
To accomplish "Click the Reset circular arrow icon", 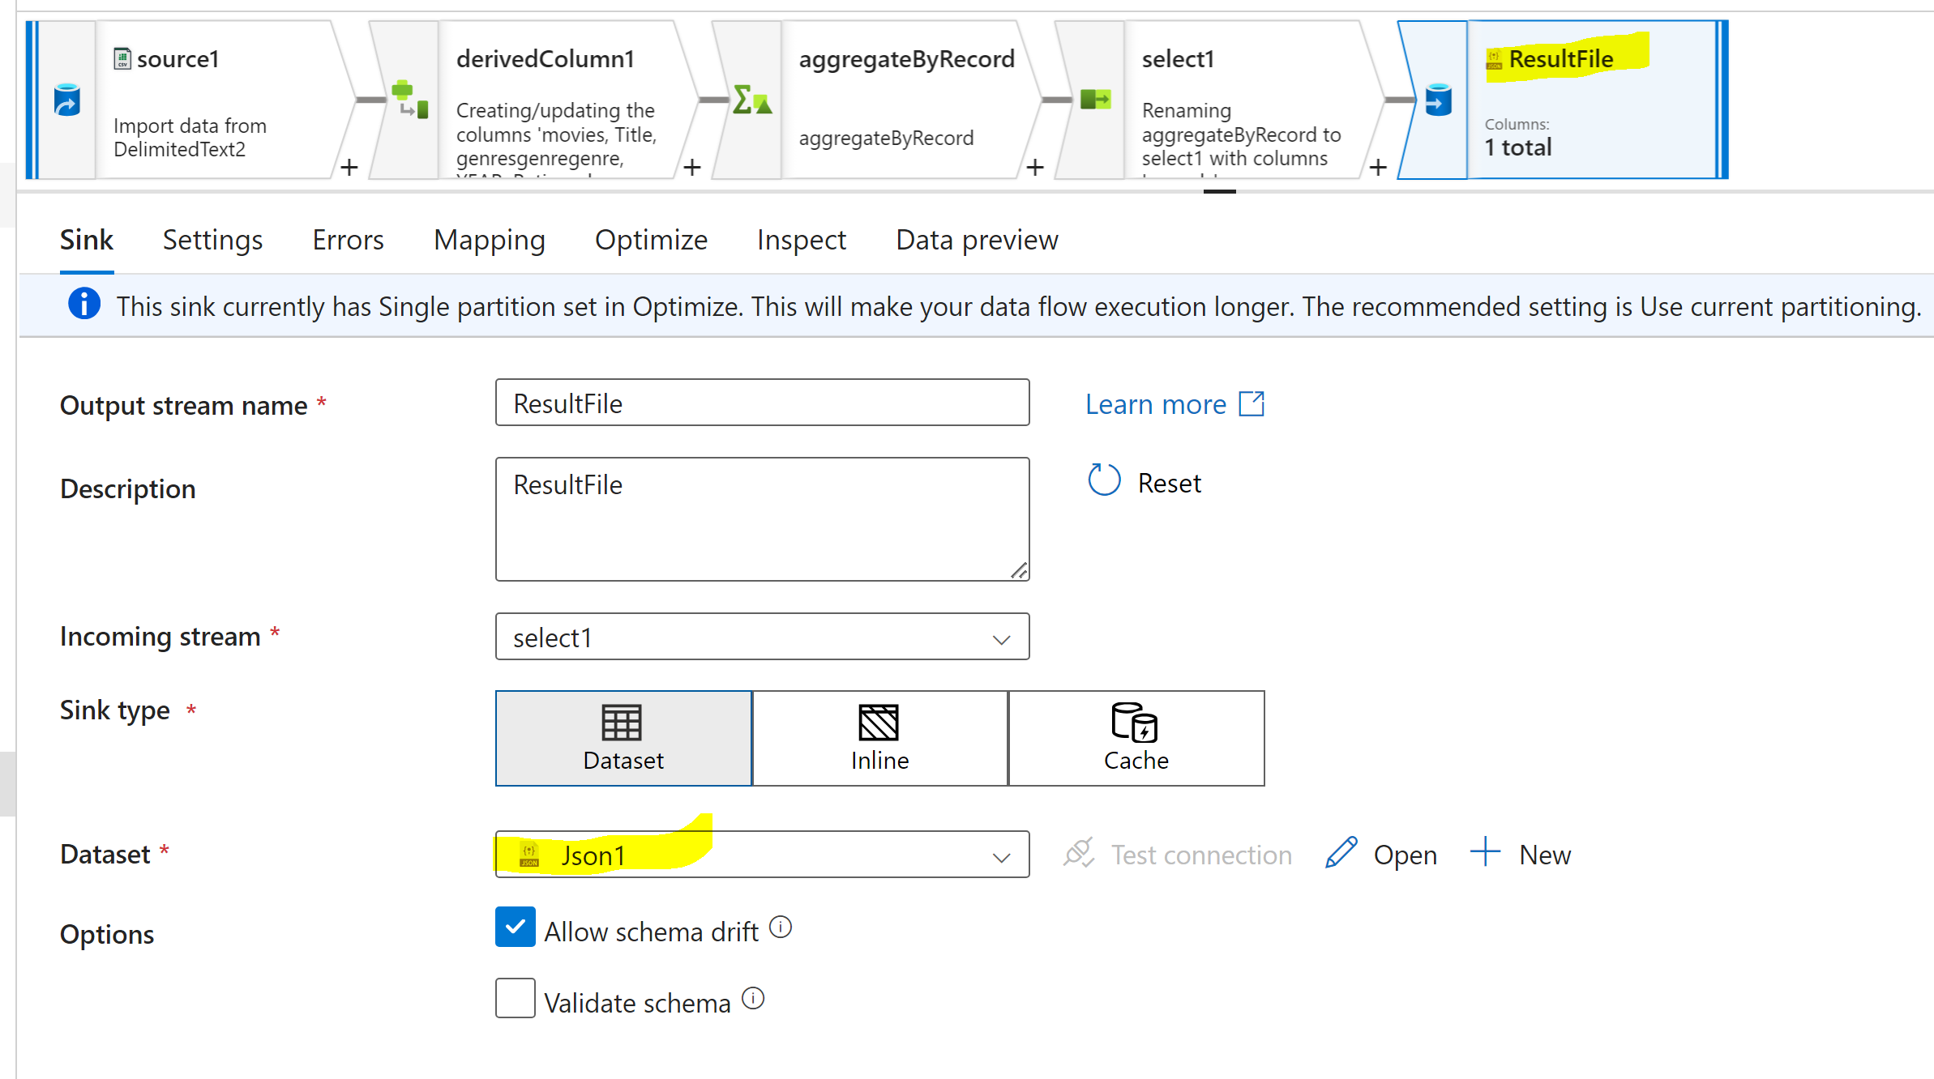I will pyautogui.click(x=1104, y=480).
